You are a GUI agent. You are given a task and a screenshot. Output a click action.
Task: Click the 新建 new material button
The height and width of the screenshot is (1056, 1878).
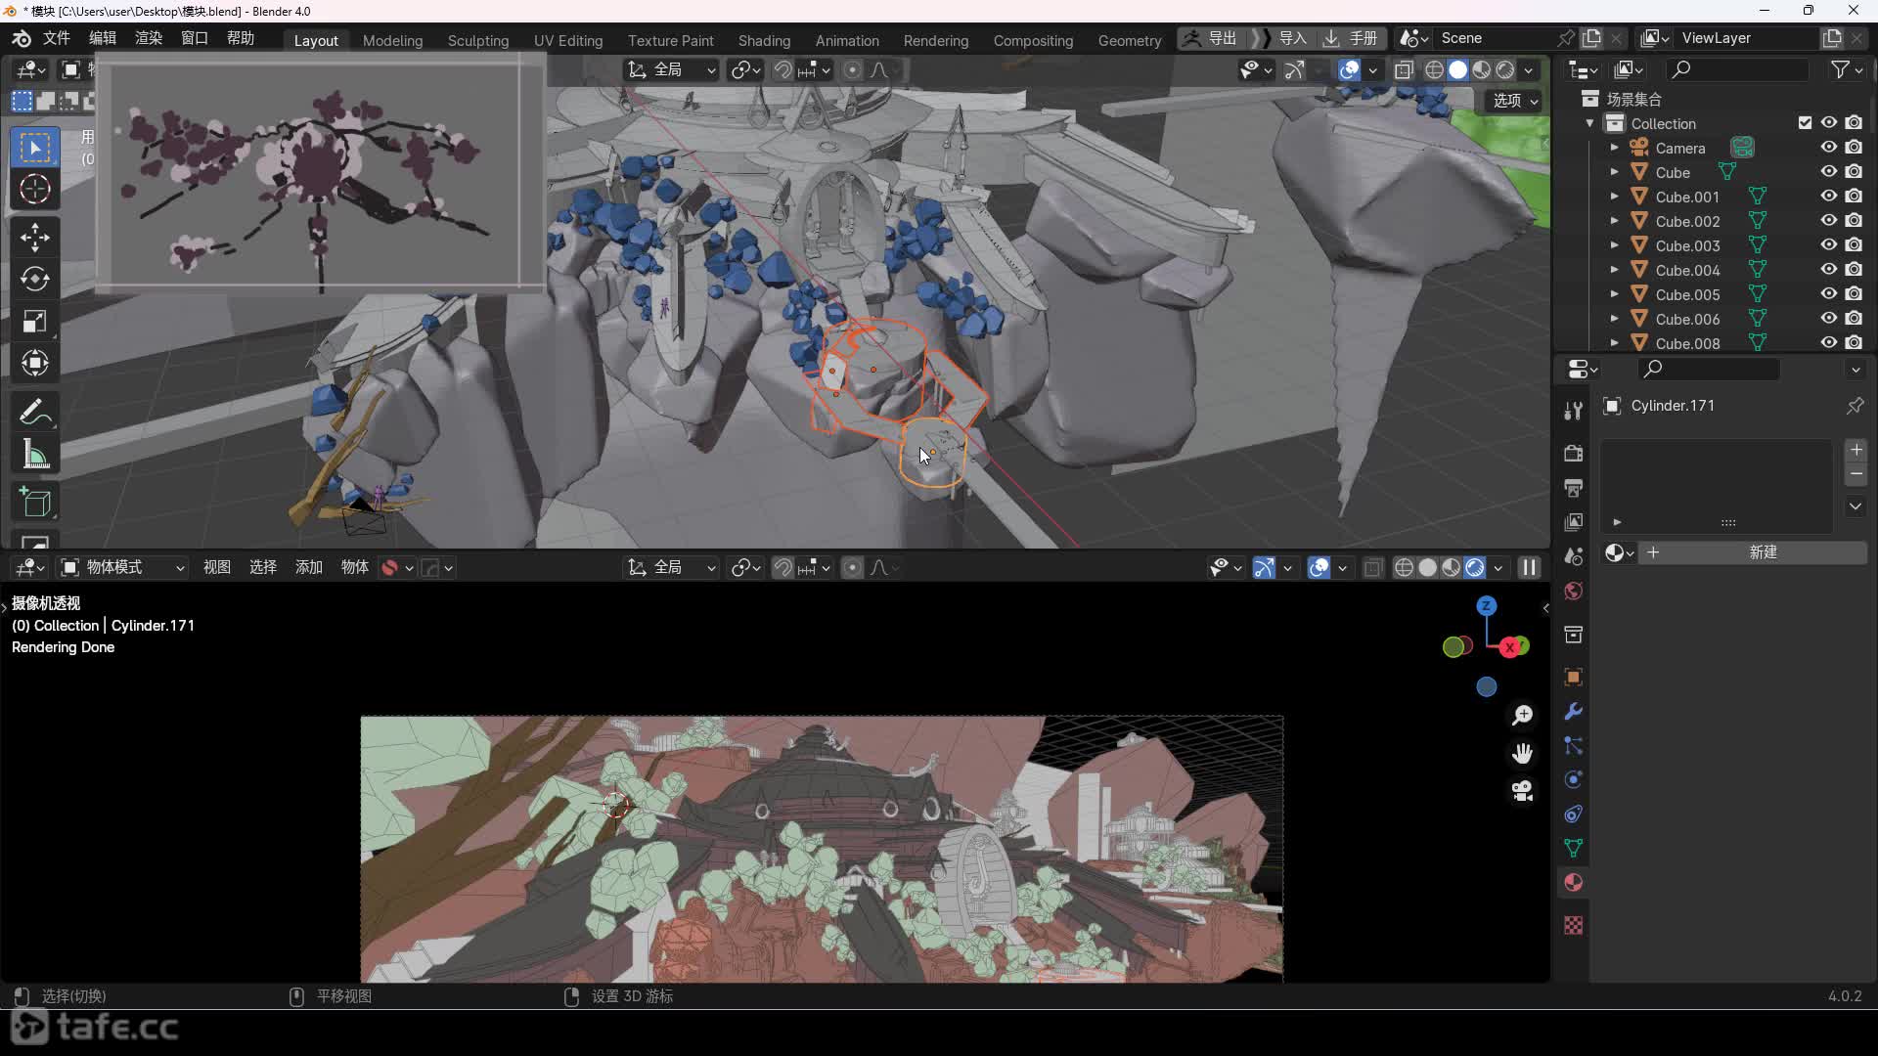[x=1763, y=553]
